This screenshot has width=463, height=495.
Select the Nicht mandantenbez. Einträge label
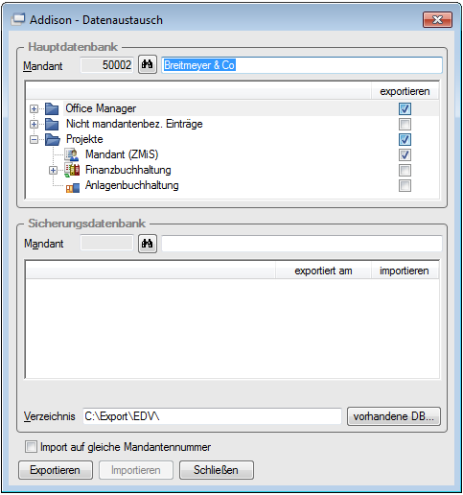[x=134, y=124]
